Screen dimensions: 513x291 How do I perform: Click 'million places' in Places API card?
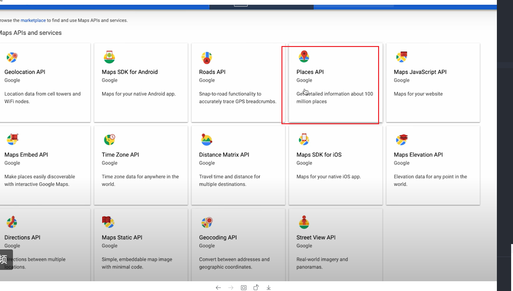pos(311,102)
